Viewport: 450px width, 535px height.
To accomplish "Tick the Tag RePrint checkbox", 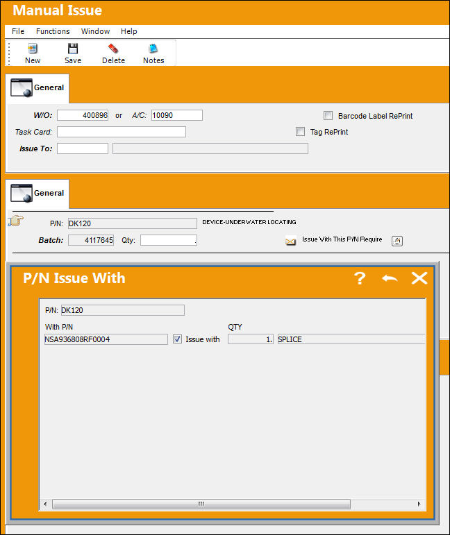I will 300,131.
